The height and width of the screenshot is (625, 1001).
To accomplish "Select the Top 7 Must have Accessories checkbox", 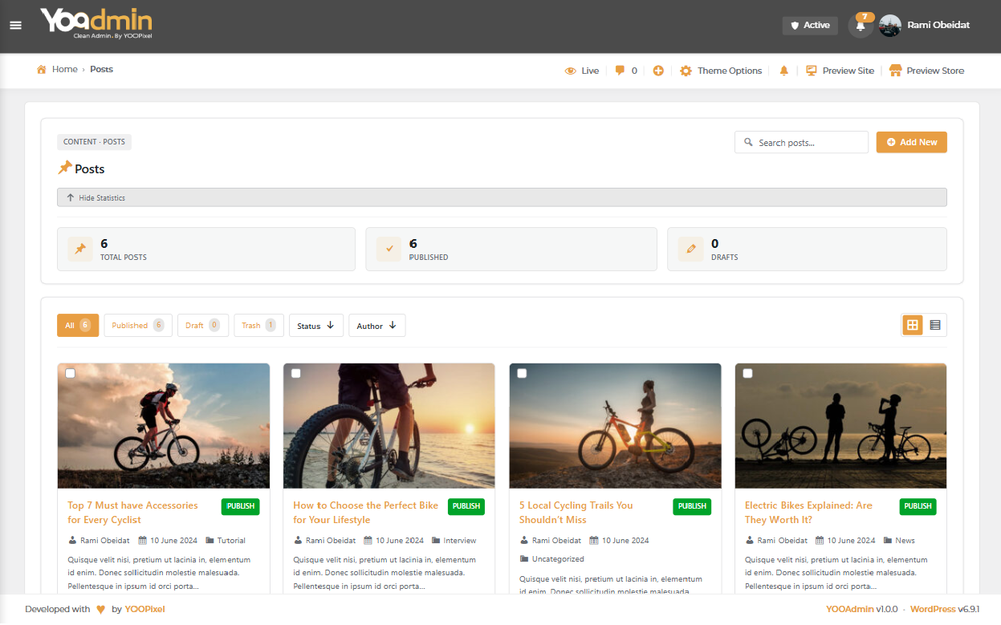I will click(70, 373).
